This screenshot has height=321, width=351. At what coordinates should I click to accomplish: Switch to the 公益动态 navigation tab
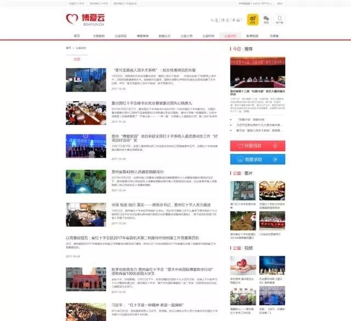(230, 36)
